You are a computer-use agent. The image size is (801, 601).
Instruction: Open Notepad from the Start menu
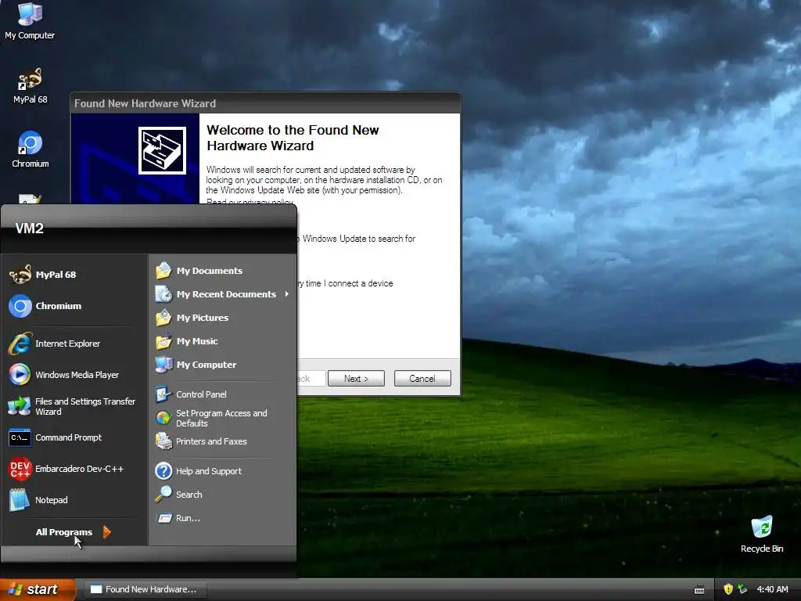[x=74, y=500]
